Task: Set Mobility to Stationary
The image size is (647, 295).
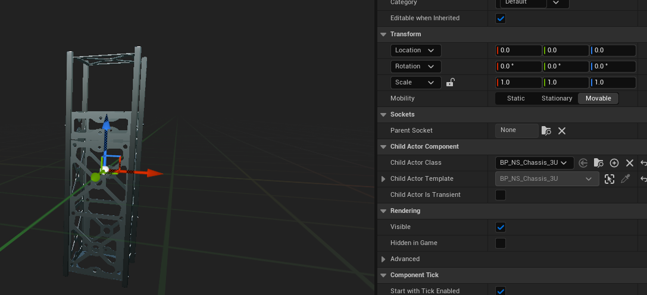Action: pyautogui.click(x=557, y=99)
